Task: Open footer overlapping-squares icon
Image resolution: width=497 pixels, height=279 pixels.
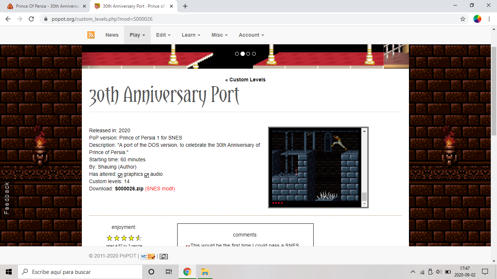Action: [164, 256]
